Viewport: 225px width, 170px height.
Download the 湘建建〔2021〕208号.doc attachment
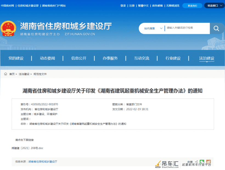27,148
